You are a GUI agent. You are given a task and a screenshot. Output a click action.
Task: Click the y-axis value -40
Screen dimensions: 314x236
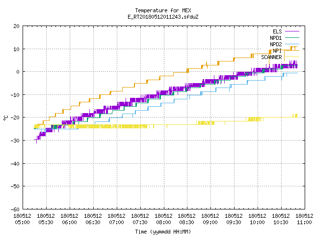coord(15,164)
